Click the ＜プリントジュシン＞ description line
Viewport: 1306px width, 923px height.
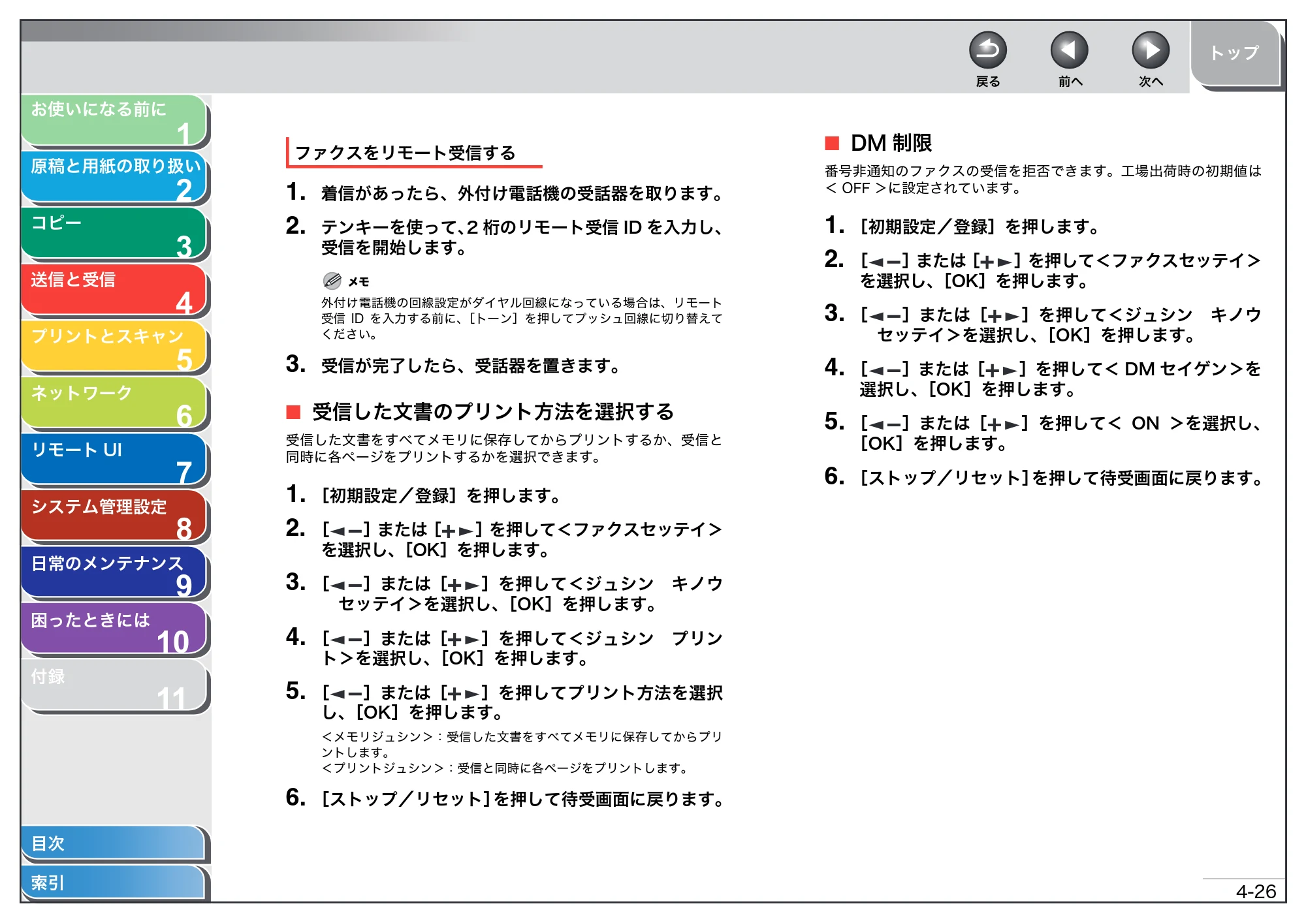pos(506,768)
